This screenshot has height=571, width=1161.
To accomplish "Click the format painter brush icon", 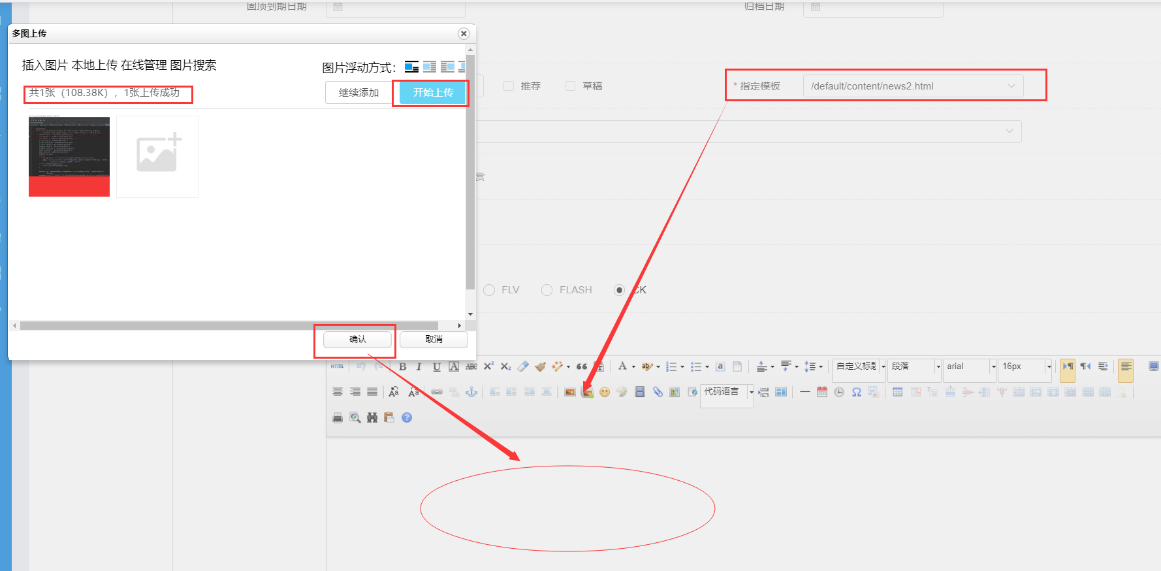I will (540, 367).
